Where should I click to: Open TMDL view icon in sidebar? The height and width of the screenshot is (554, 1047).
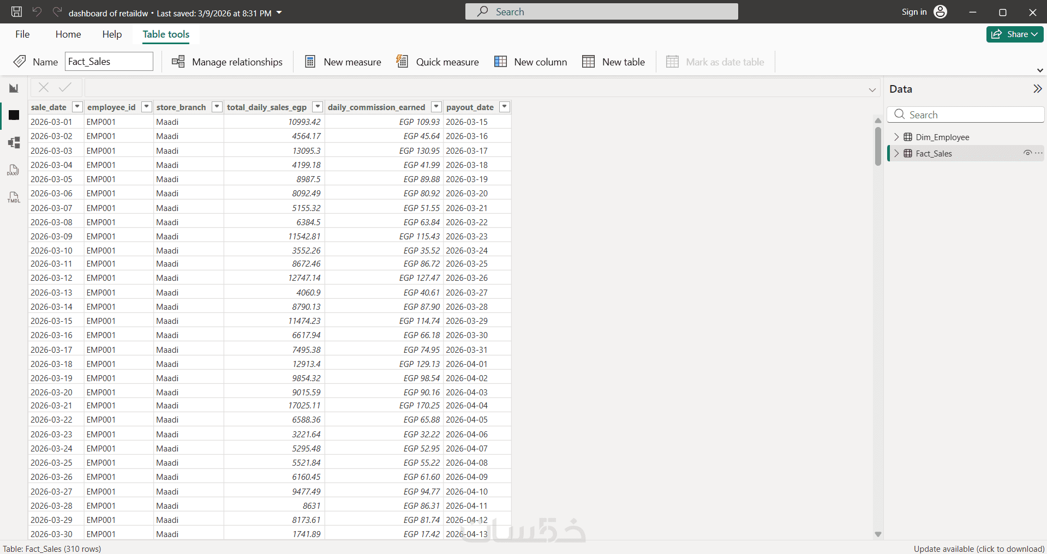[x=14, y=197]
